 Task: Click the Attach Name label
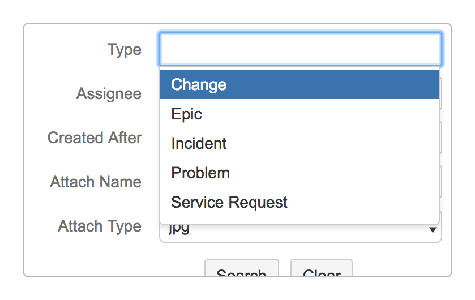pyautogui.click(x=96, y=182)
